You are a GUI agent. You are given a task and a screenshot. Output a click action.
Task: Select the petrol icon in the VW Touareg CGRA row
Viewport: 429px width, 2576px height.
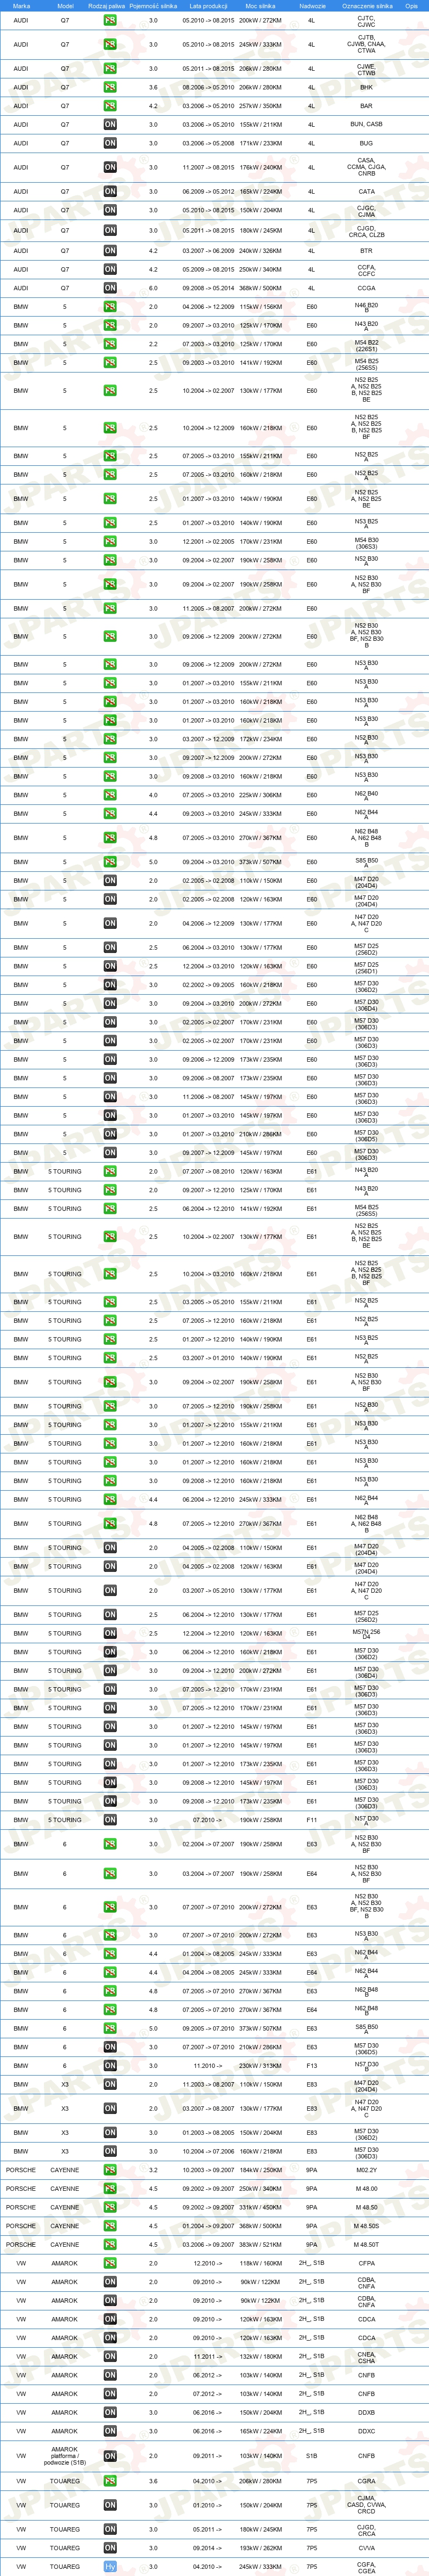point(110,2481)
